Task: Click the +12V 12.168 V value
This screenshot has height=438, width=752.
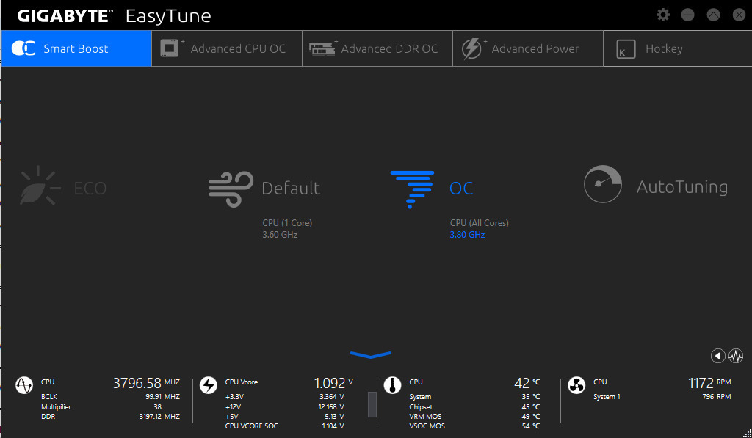Action: [x=331, y=407]
